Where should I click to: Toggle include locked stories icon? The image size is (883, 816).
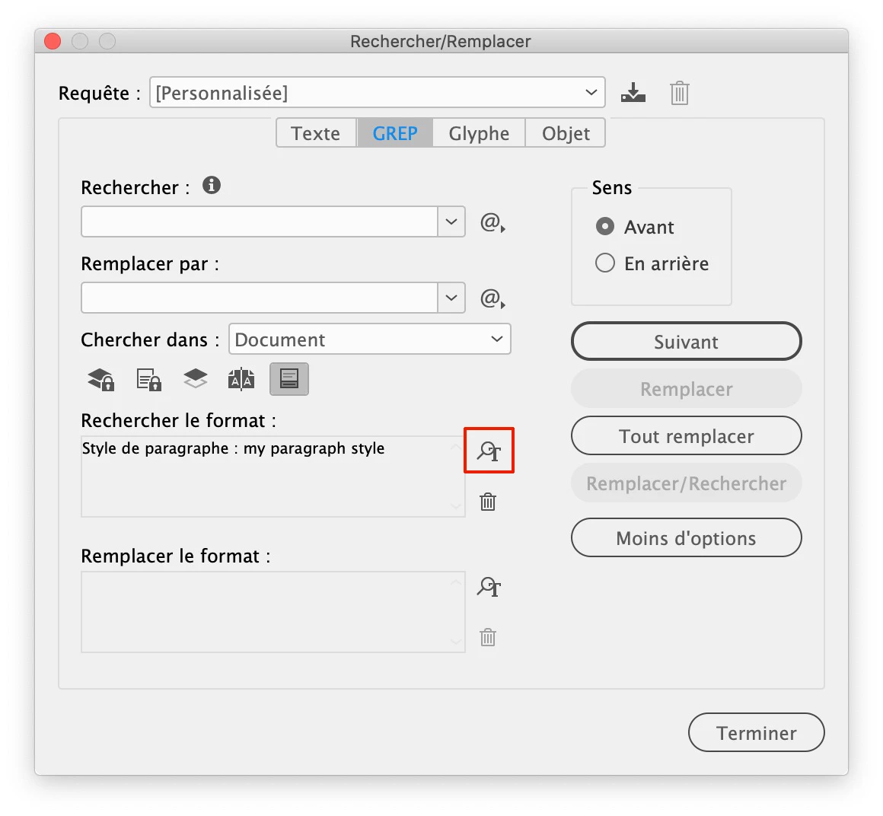point(148,379)
